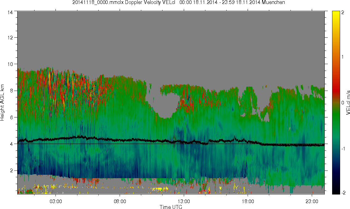Click the 13:00 time tick label

coord(184,201)
